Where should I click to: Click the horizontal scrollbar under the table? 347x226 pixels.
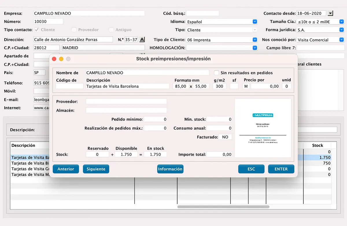click(x=223, y=207)
